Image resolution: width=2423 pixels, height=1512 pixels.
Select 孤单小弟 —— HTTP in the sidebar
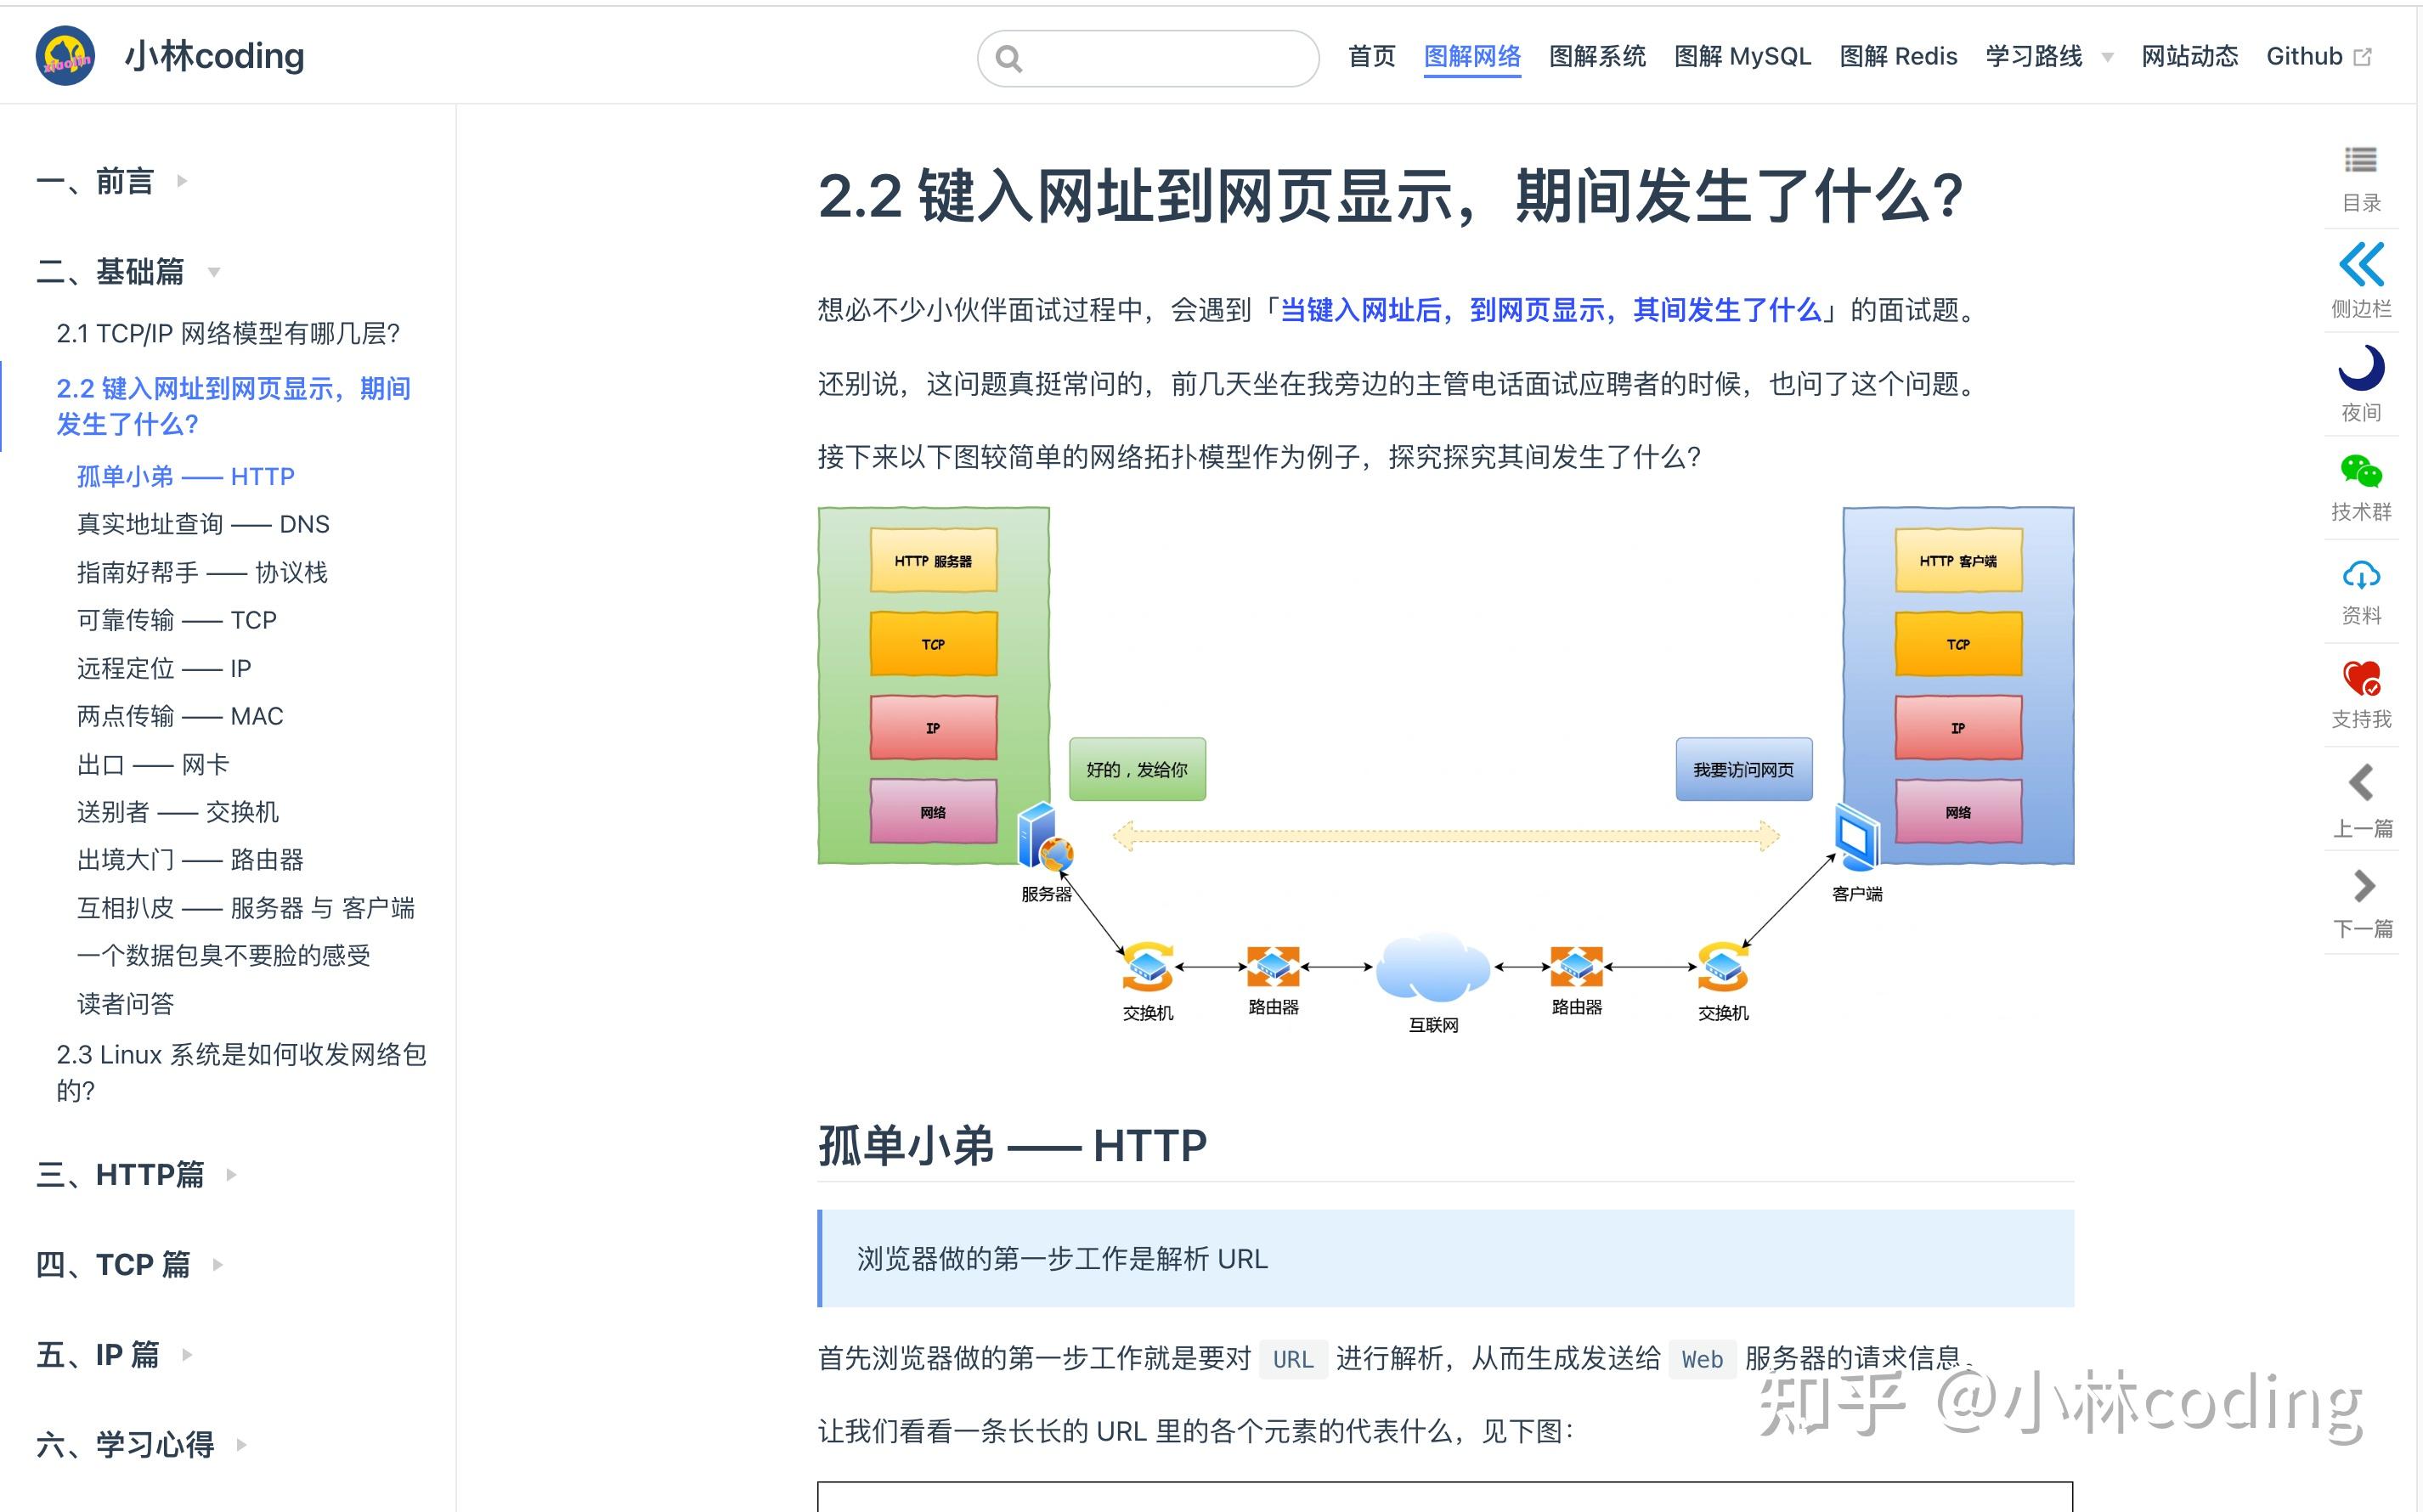click(185, 476)
